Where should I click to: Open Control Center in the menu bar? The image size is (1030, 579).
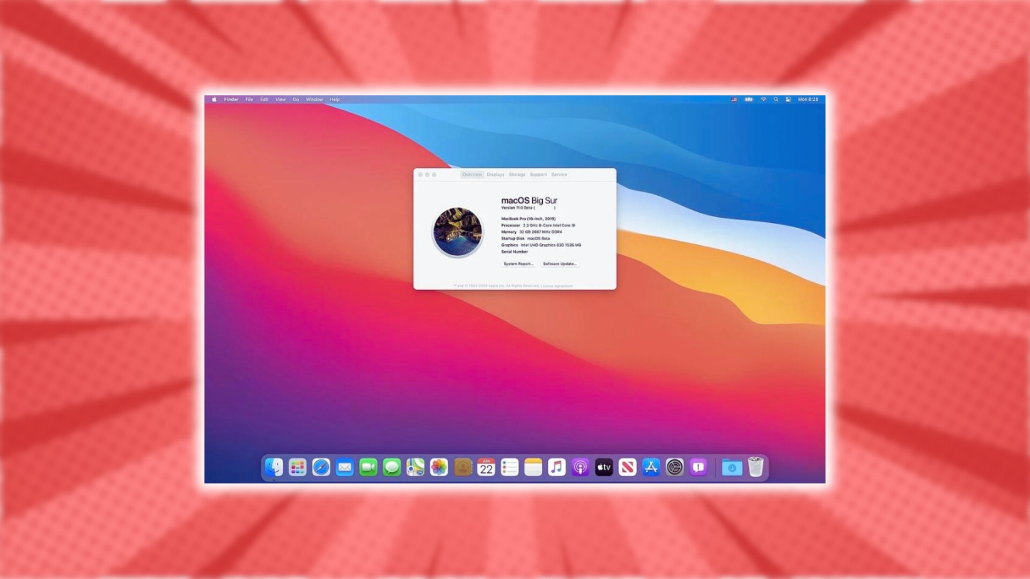[x=788, y=99]
